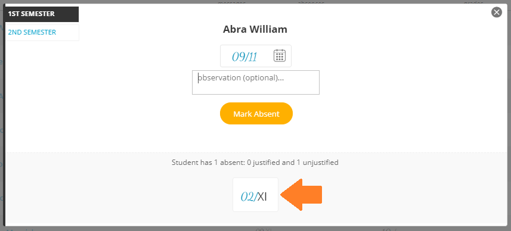Image resolution: width=511 pixels, height=231 pixels.
Task: Click the Mark Absent button
Action: (256, 114)
